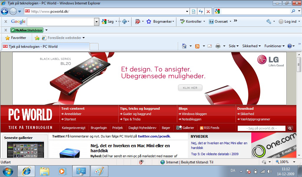Click the Print icon in command bar

pyautogui.click(x=218, y=46)
